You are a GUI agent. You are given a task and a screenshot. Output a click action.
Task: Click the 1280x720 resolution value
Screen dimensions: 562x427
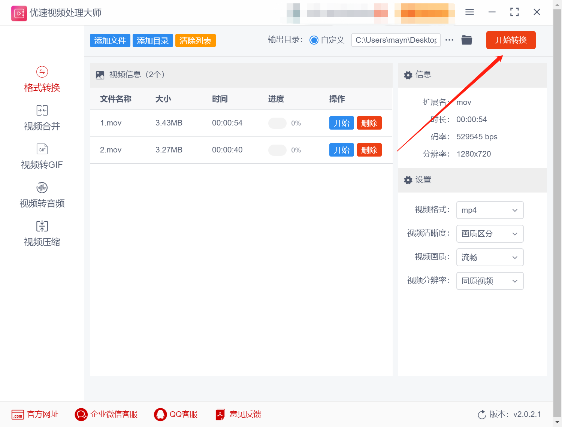tap(474, 154)
